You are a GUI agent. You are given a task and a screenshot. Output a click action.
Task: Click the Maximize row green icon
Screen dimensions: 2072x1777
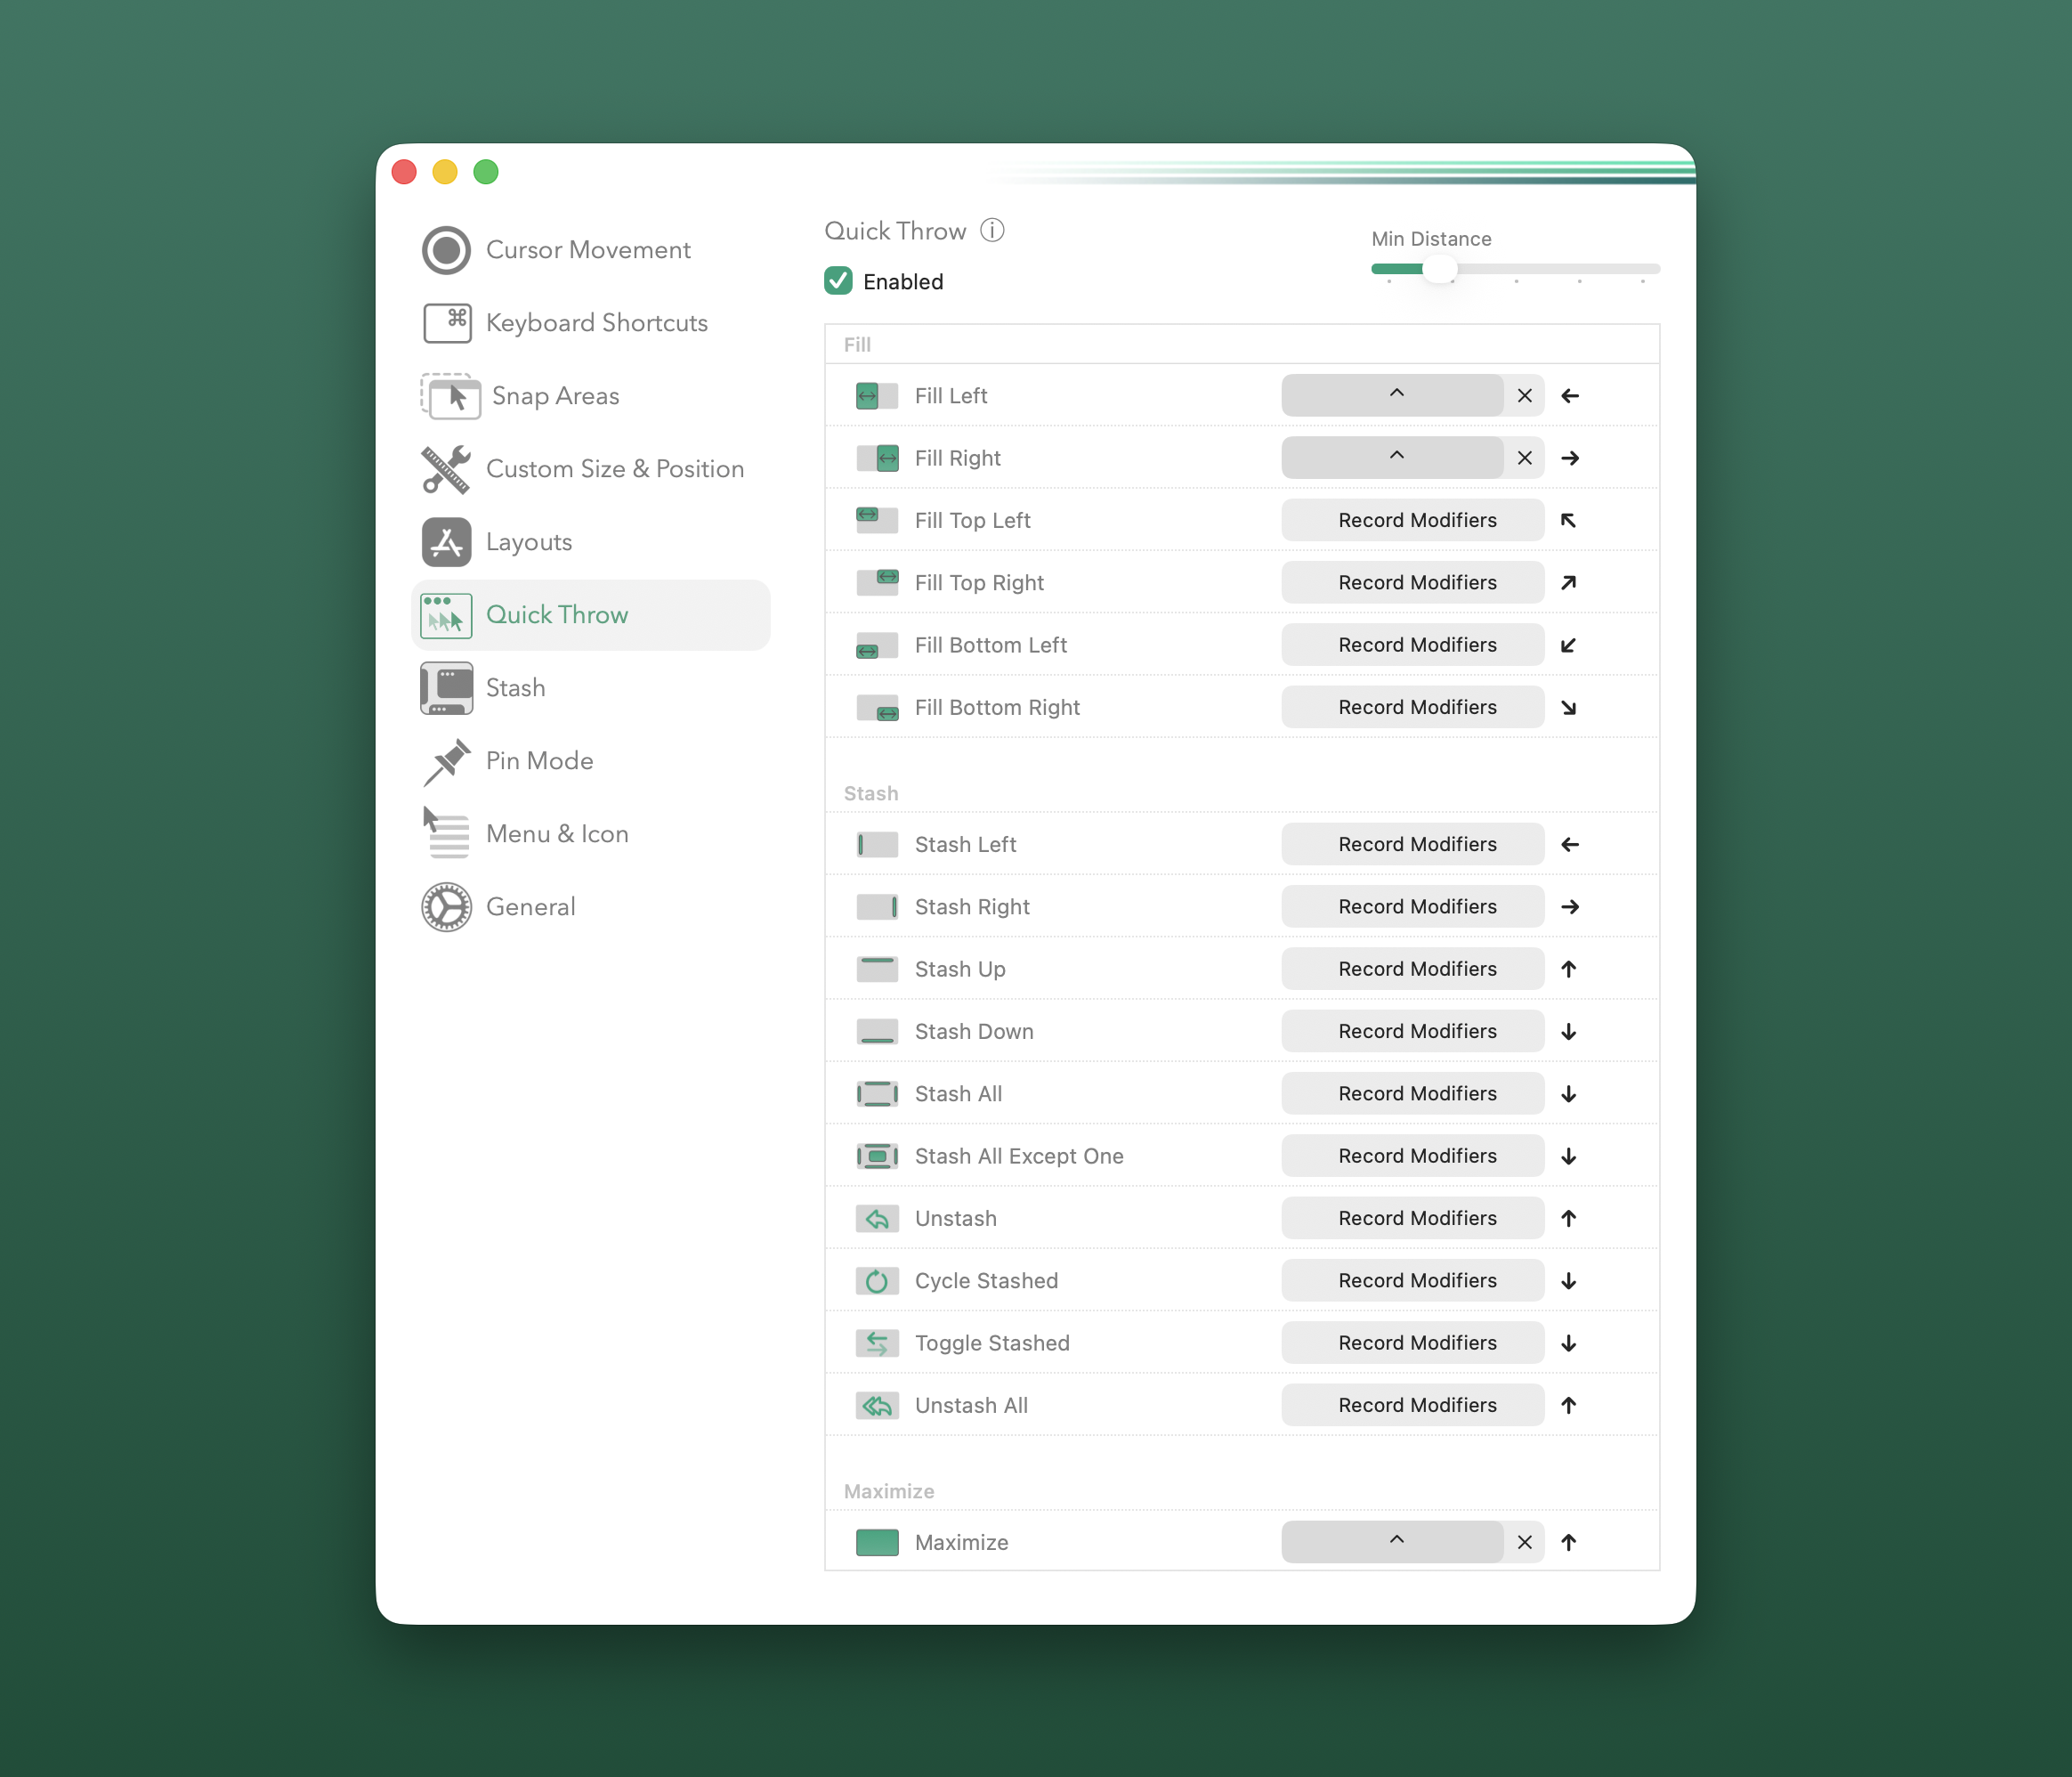(x=877, y=1542)
